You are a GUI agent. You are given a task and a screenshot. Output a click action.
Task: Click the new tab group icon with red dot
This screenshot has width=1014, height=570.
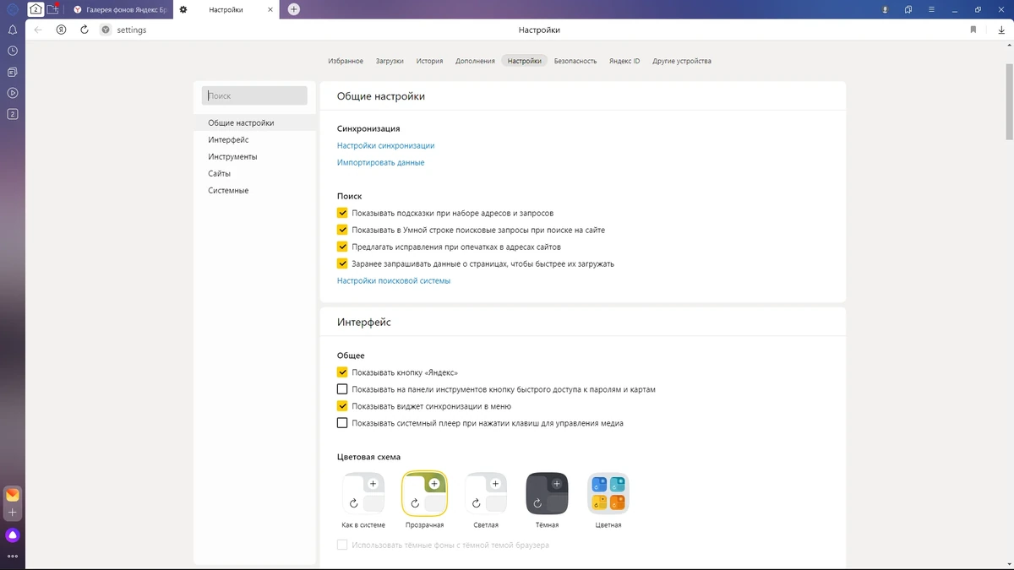(x=53, y=9)
